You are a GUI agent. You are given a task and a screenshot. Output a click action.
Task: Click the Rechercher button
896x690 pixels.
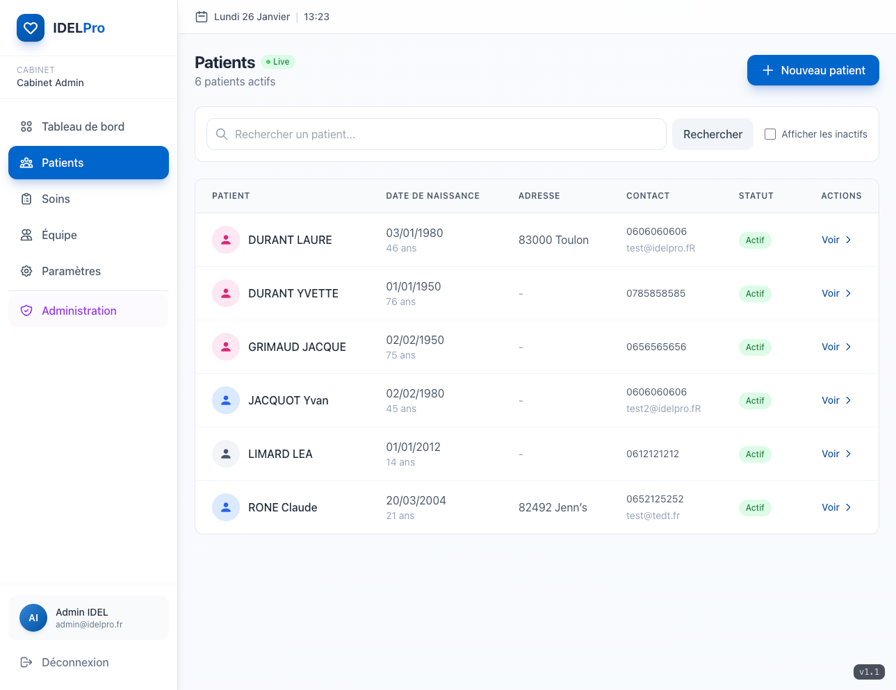(x=712, y=134)
